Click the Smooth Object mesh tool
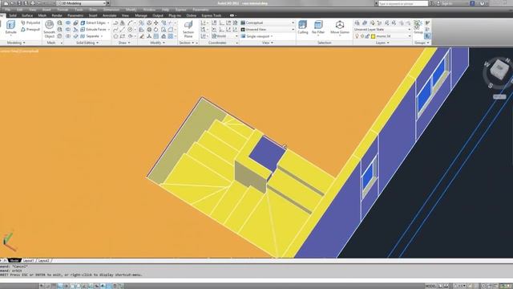The image size is (513, 289). [50, 29]
